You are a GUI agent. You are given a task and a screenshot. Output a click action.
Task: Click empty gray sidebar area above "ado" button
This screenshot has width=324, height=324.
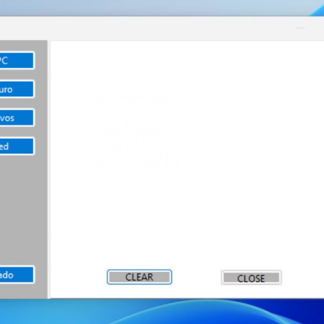click(21, 211)
